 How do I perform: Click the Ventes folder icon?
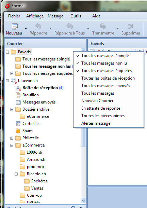pos(27,188)
